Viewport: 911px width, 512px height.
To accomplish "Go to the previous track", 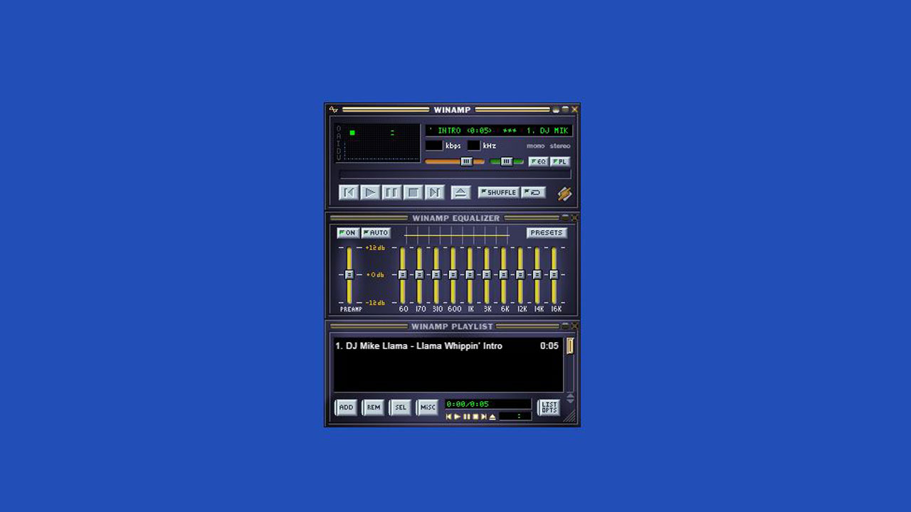I will [x=349, y=192].
